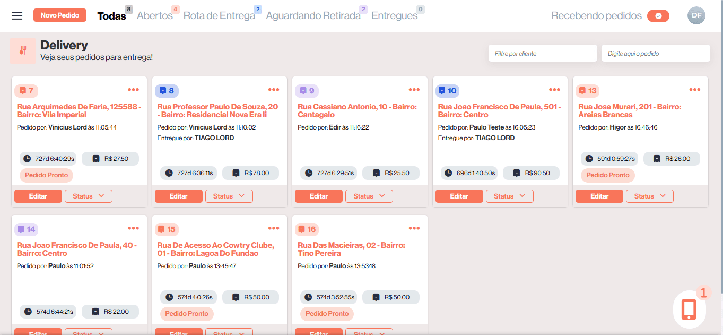Viewport: 723px width, 335px height.
Task: Click 'Veja seus pedidos para entrega!' text
Action: [97, 57]
